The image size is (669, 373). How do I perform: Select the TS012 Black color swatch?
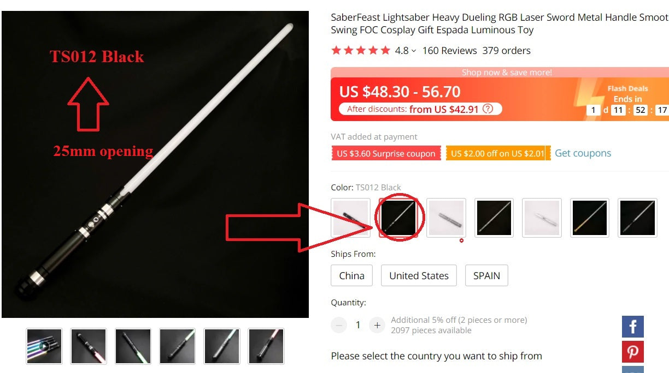[x=399, y=218]
